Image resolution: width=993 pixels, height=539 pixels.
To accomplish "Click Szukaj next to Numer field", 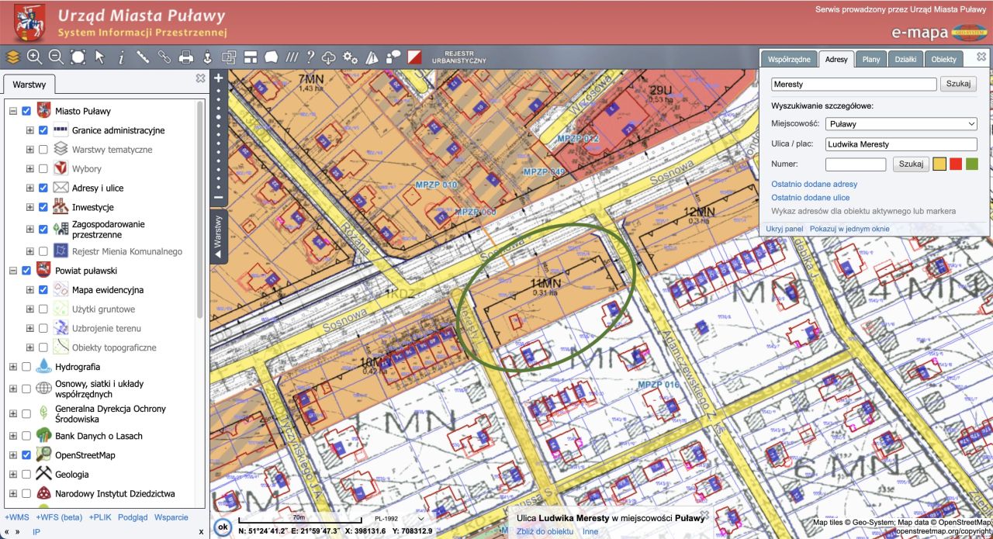I will pyautogui.click(x=911, y=164).
